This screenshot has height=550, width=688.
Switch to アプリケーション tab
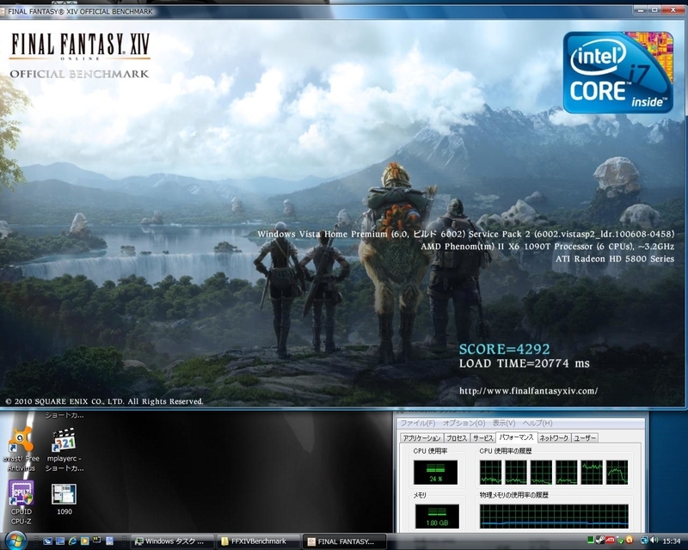click(421, 437)
